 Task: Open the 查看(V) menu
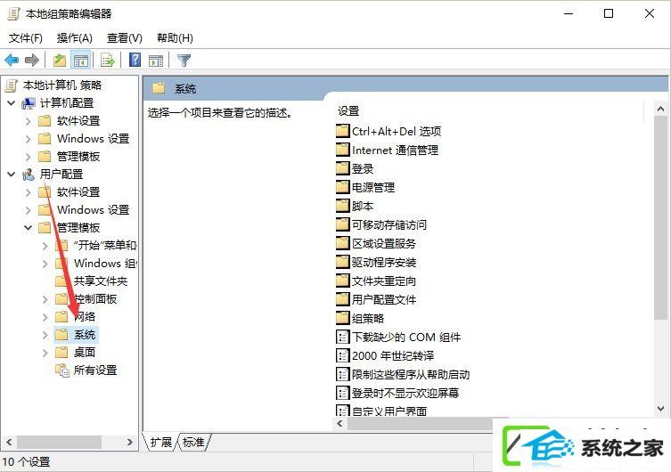[x=124, y=38]
